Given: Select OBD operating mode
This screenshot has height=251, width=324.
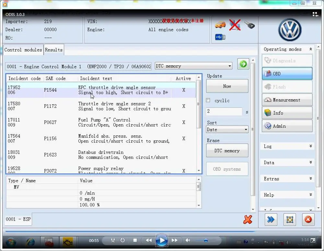Looking at the screenshot, I should [287, 74].
